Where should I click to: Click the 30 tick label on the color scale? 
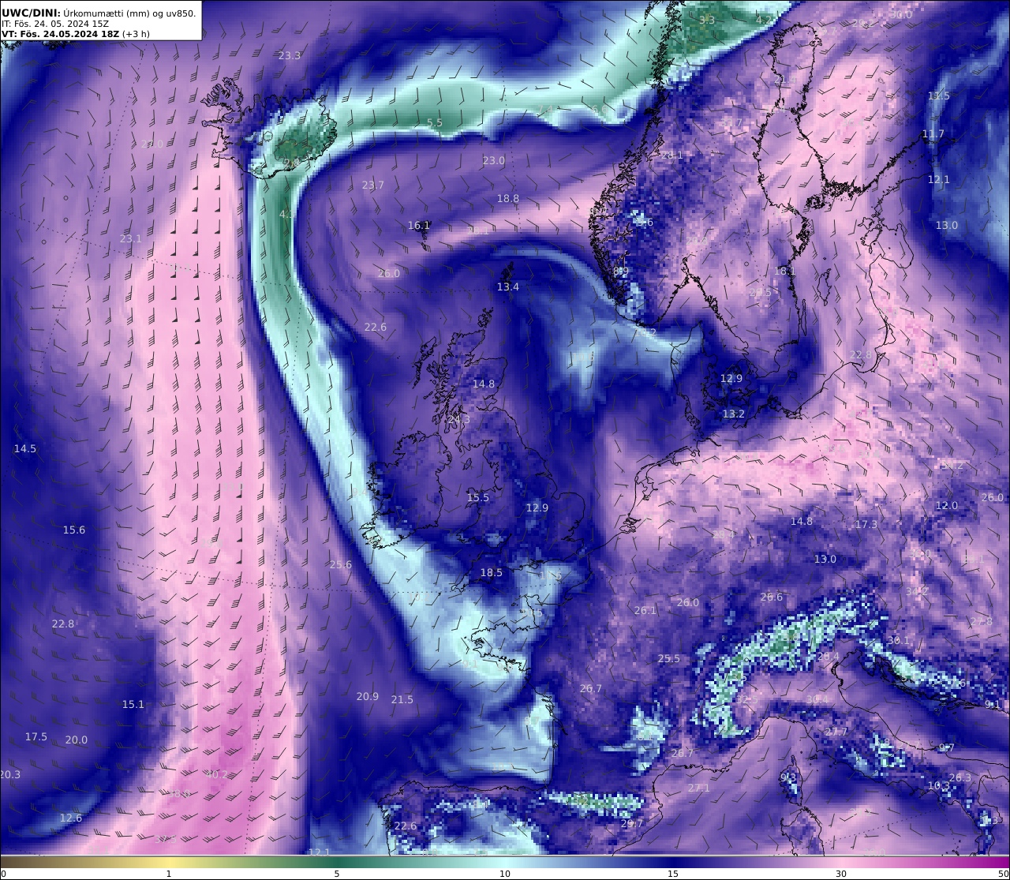pos(841,874)
